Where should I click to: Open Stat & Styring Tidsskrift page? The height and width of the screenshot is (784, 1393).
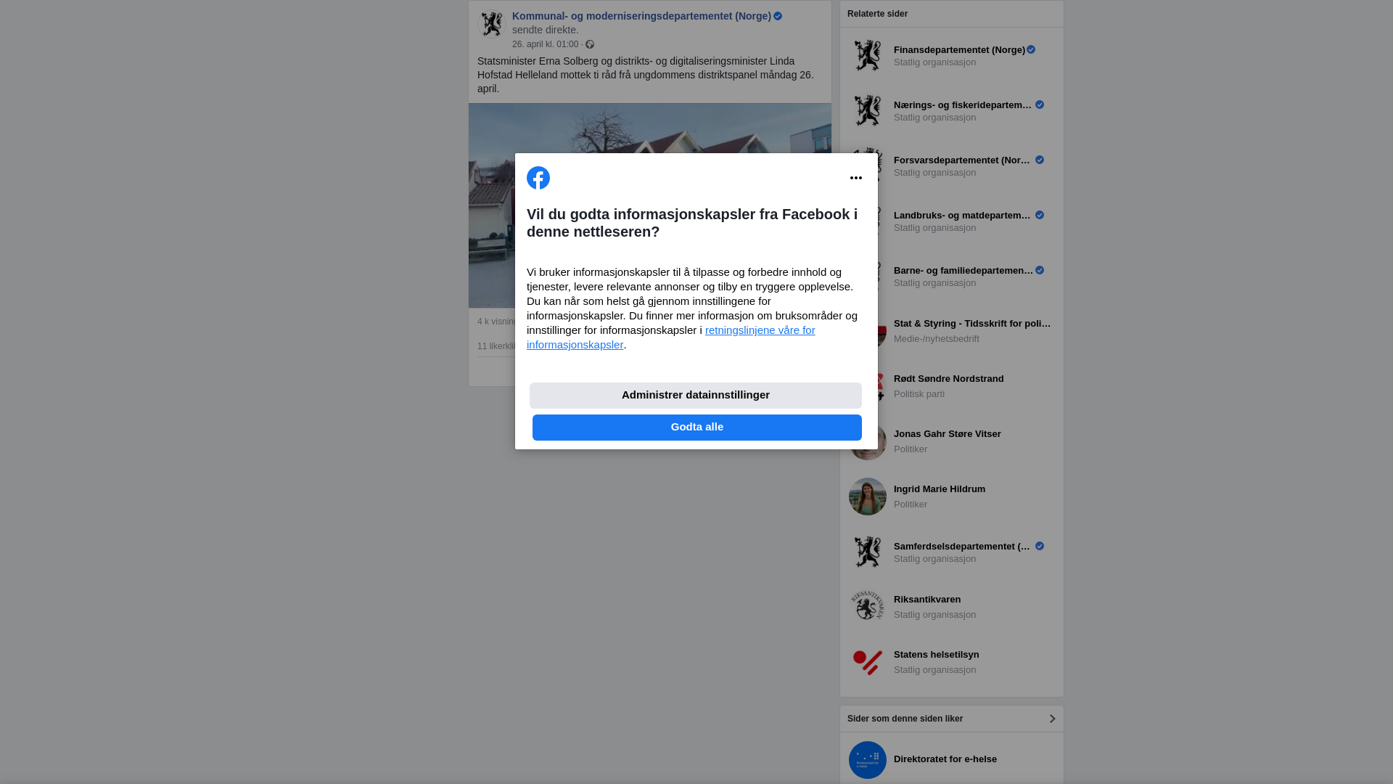(972, 324)
